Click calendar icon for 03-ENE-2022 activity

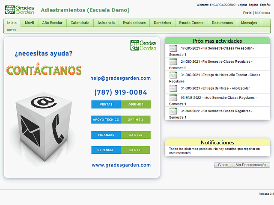pyautogui.click(x=173, y=98)
